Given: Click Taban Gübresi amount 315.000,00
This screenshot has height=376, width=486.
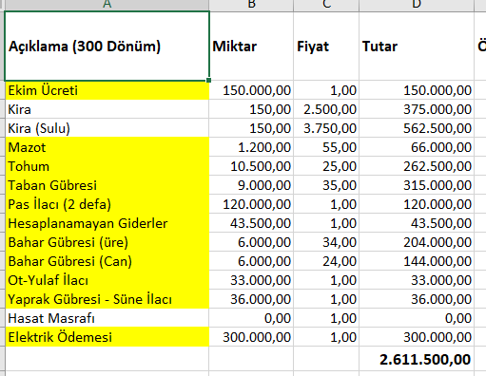Looking at the screenshot, I should point(417,185).
